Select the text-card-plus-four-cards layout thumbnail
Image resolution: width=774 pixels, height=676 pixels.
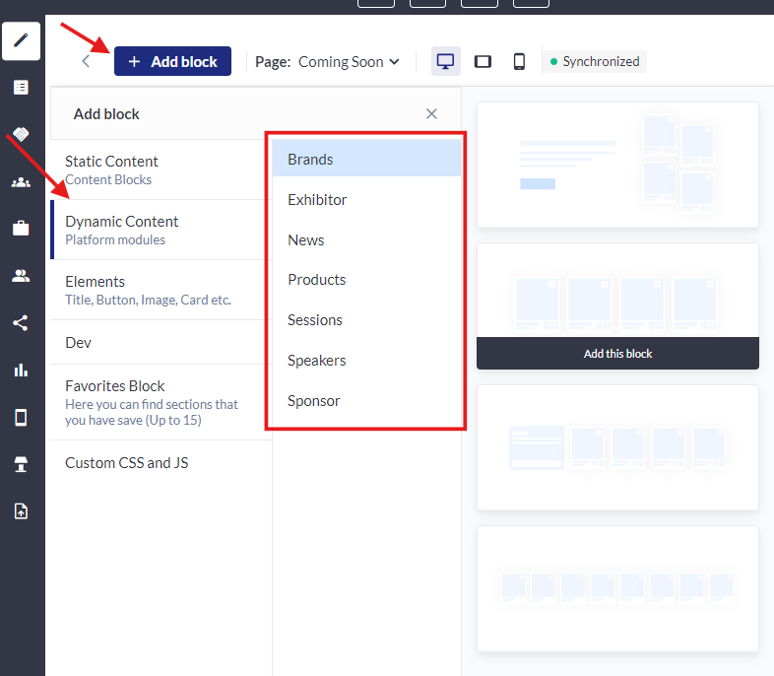[x=617, y=447]
